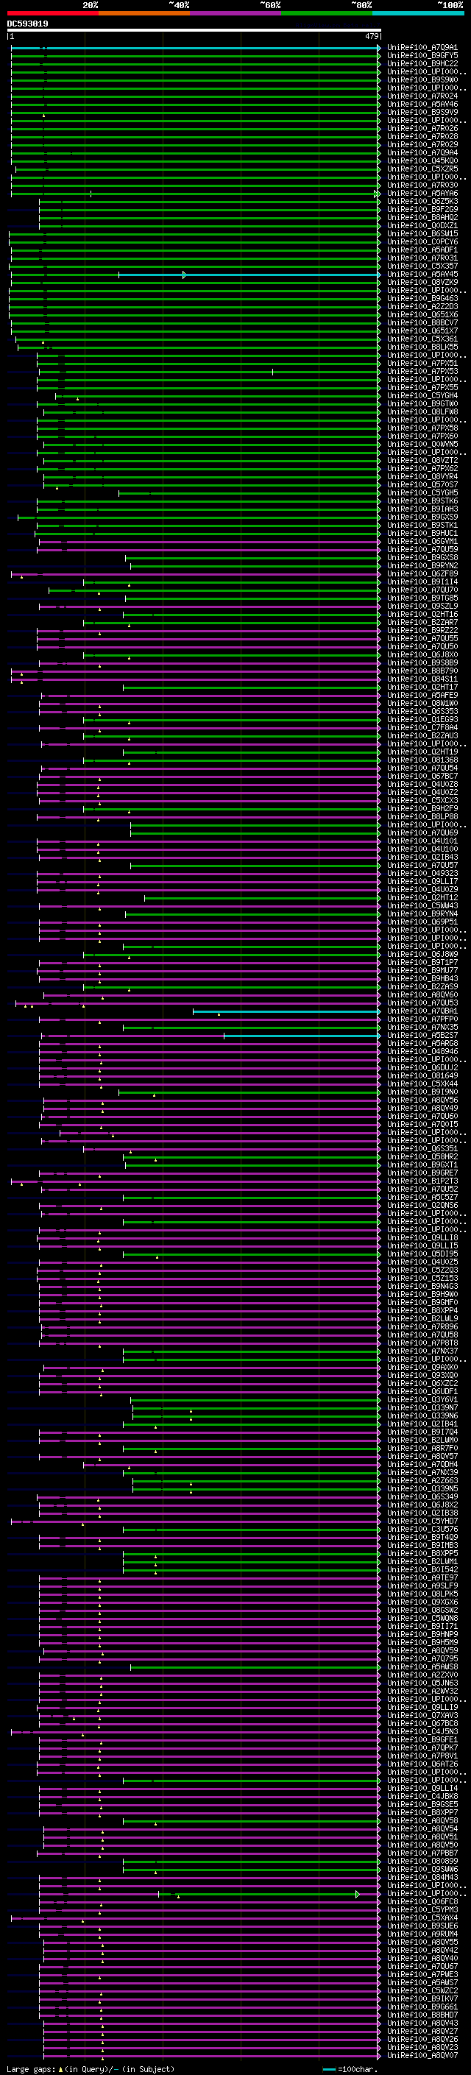Image resolution: width=471 pixels, height=2075 pixels.
Task: Click the orange ~40% identity legend segment
Action: [x=144, y=13]
